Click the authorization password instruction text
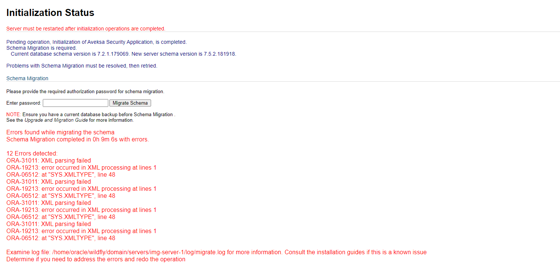The image size is (560, 275). point(85,91)
